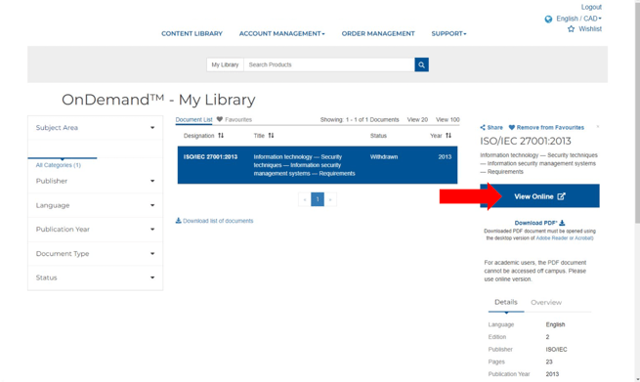Click the Favourites heart icon tab
Image resolution: width=640 pixels, height=382 pixels.
click(x=220, y=119)
